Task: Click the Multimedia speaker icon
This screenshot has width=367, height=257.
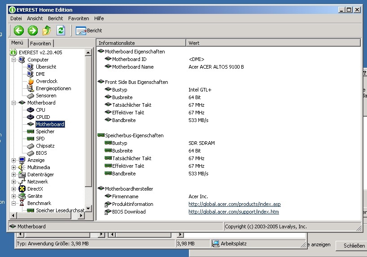Action: 22,167
